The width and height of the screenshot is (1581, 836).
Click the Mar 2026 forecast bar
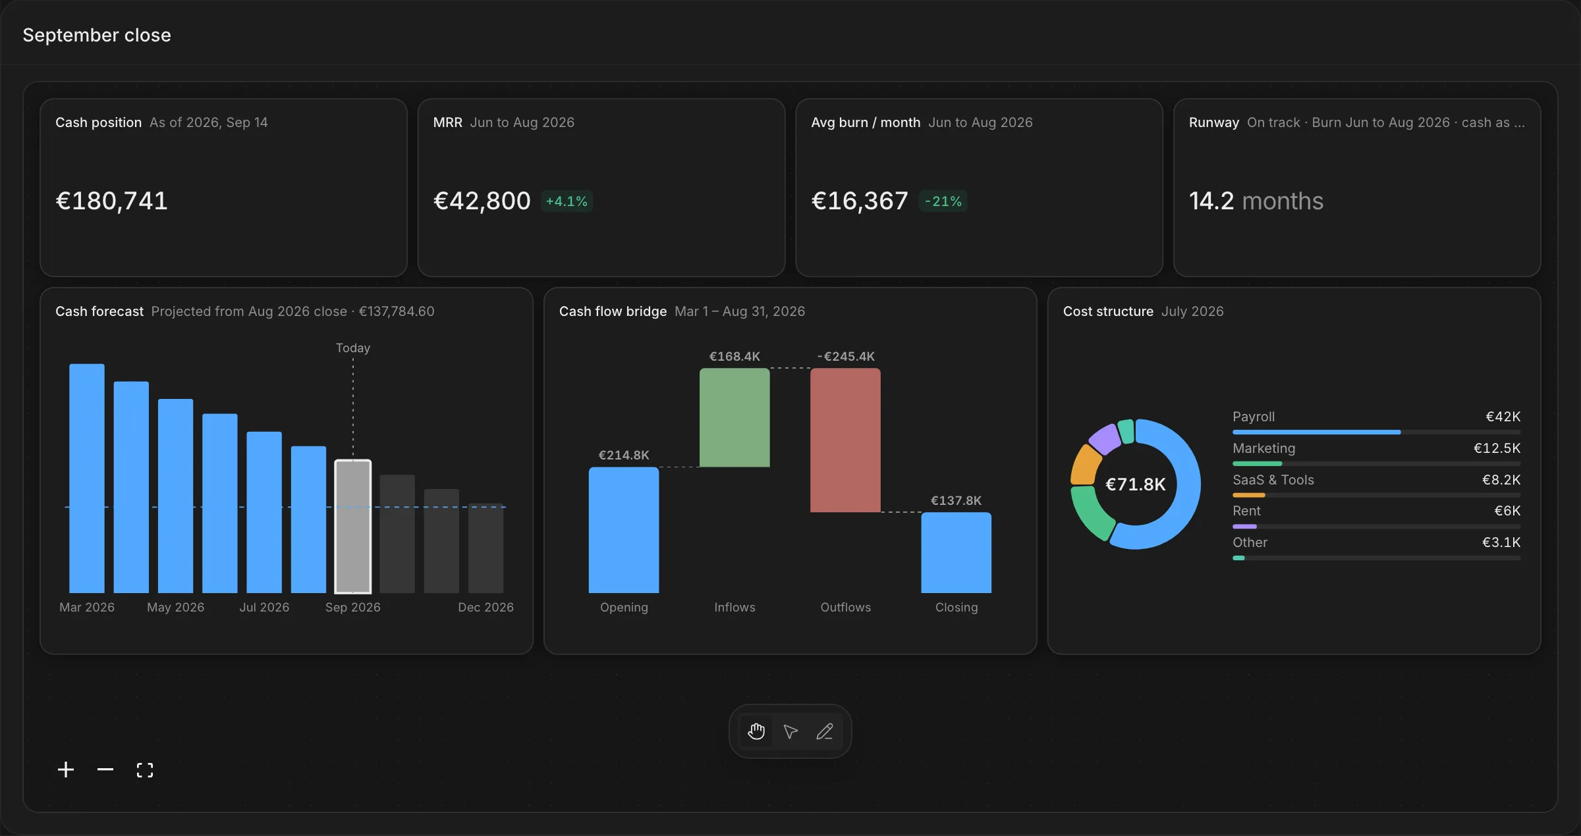coord(87,479)
